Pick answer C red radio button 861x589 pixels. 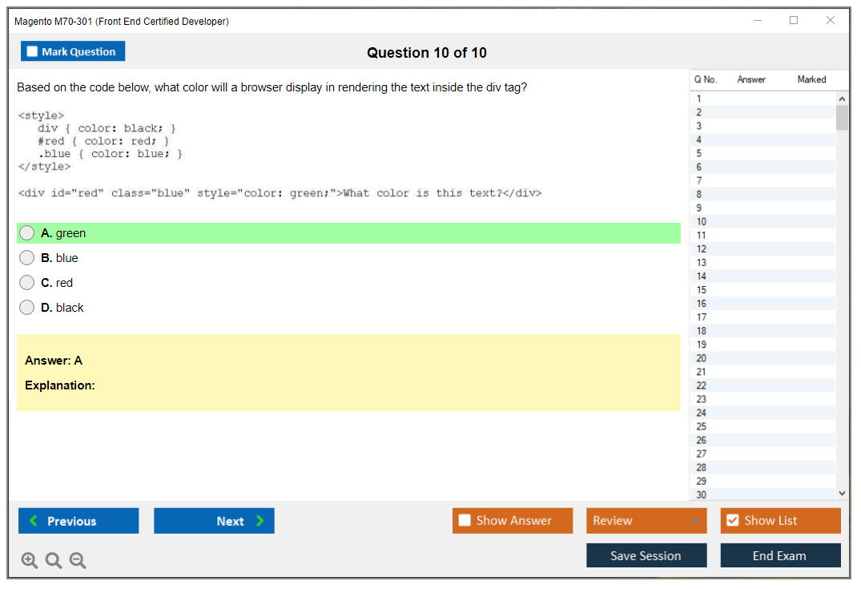pos(27,283)
